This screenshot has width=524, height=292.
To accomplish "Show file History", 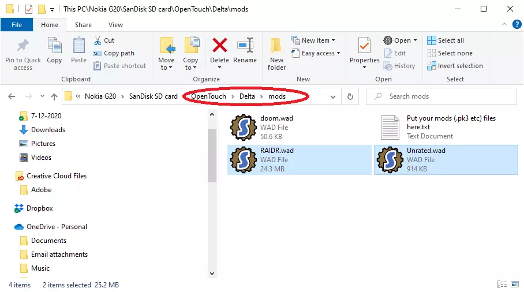I will pos(399,66).
